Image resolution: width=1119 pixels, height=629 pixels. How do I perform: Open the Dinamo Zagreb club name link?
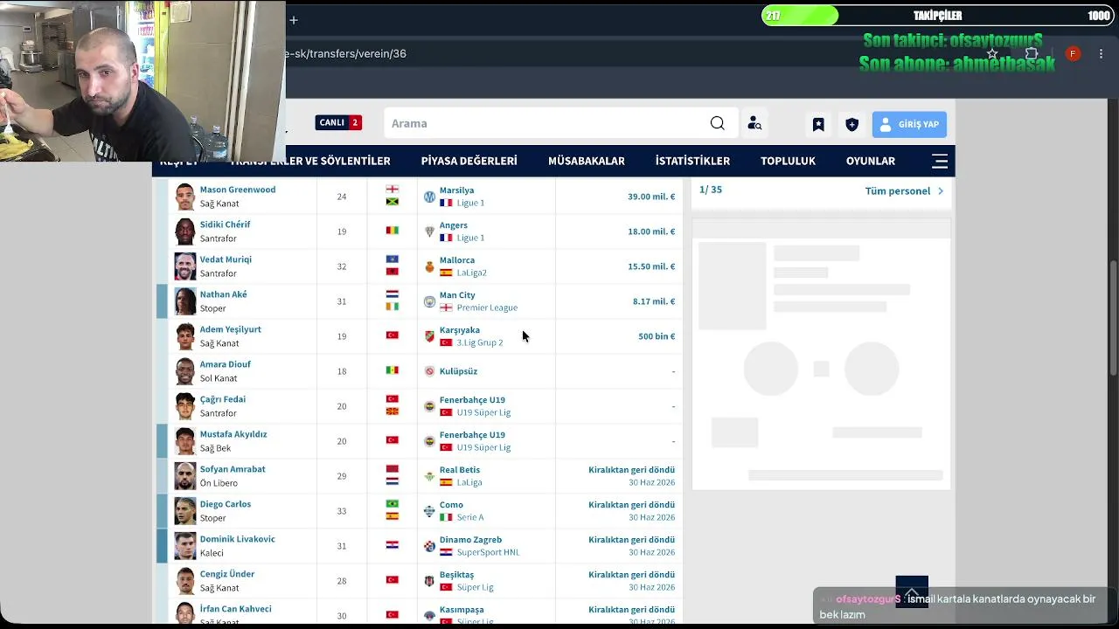click(470, 540)
